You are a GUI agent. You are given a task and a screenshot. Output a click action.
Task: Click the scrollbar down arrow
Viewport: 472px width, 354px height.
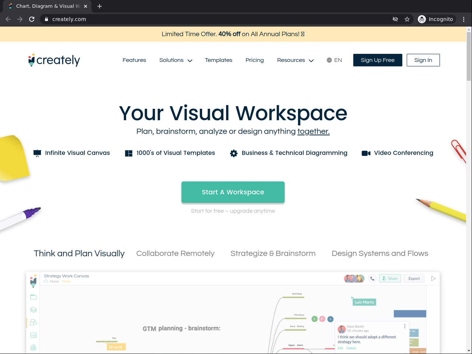[x=469, y=351]
